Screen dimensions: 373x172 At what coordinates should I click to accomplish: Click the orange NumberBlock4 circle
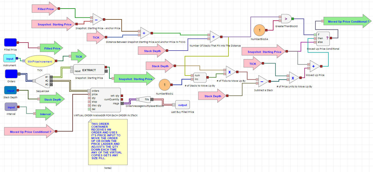click(x=259, y=30)
